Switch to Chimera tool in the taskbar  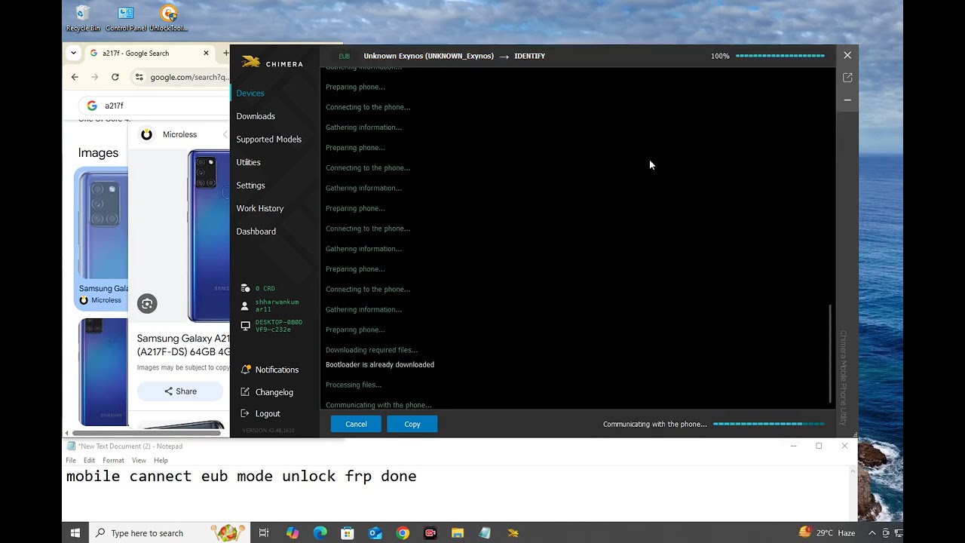pyautogui.click(x=513, y=533)
